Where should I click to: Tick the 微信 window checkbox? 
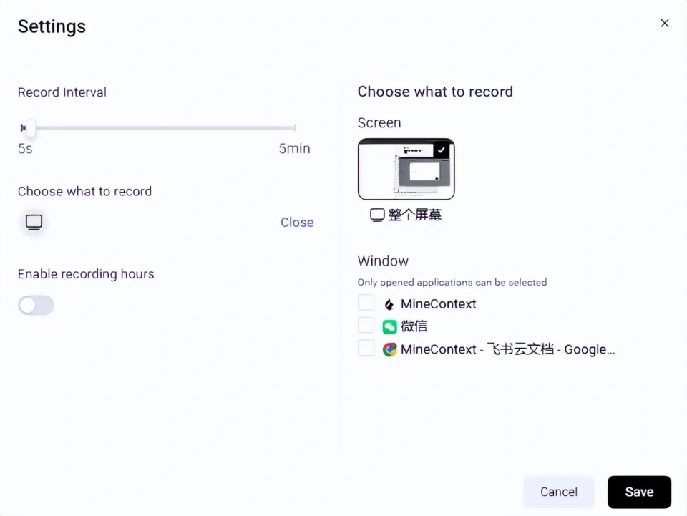tap(366, 326)
